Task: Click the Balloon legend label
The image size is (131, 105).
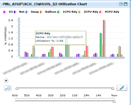Action: click(x=51, y=12)
